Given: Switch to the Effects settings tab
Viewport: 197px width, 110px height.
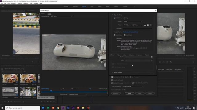Looking at the screenshot, I should coord(112,55).
